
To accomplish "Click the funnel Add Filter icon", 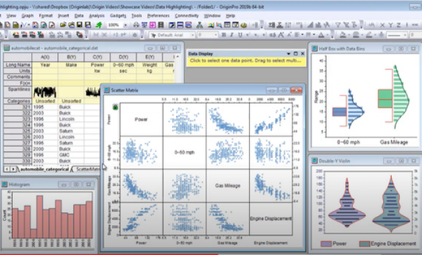I will 338,25.
